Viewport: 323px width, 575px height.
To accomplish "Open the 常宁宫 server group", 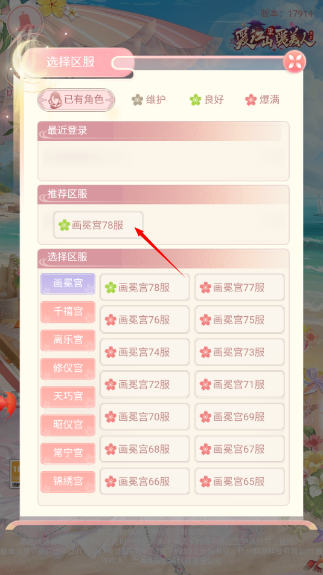I will 68,453.
